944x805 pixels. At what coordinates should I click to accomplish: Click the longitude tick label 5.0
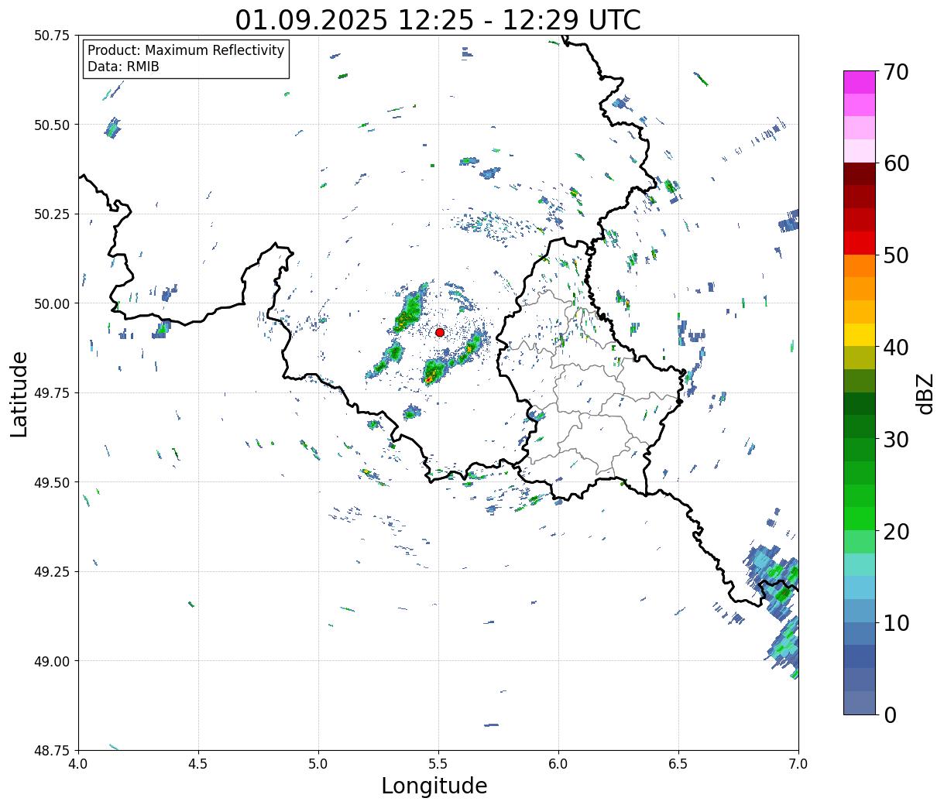click(318, 764)
